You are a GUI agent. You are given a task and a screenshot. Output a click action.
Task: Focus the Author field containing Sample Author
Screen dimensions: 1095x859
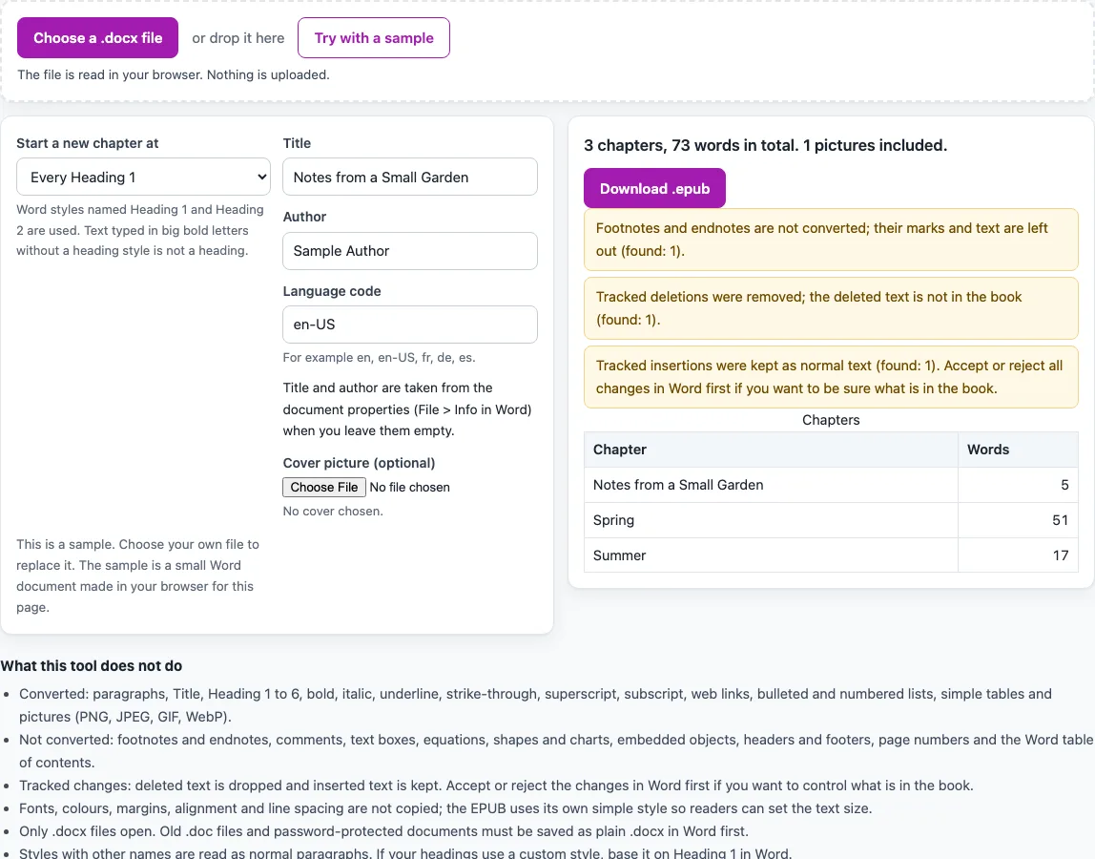(410, 251)
